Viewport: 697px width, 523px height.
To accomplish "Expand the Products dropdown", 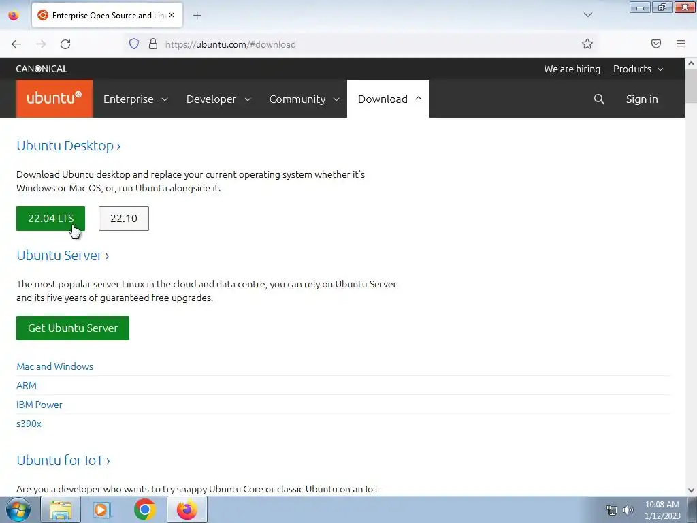I will click(x=638, y=69).
